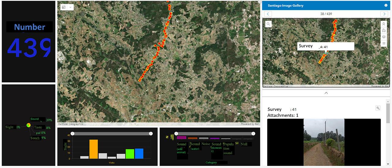The width and height of the screenshot is (392, 168).
Task: Click the main map fullscreen expand icon
Action: tap(260, 2)
